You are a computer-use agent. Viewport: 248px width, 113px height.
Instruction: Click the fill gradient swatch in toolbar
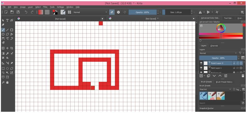click(x=40, y=12)
